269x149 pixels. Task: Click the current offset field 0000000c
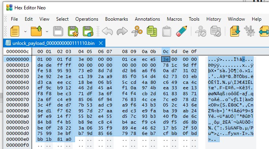click(x=18, y=51)
